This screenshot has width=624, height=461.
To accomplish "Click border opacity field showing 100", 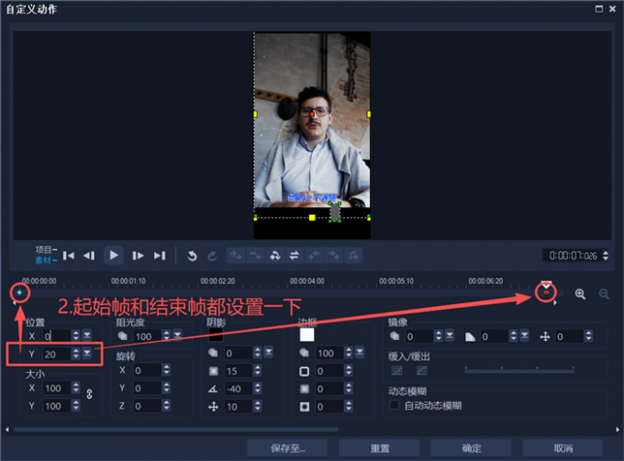I will 329,353.
